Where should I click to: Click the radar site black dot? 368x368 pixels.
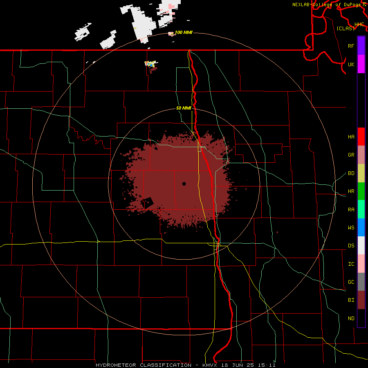[x=184, y=184]
